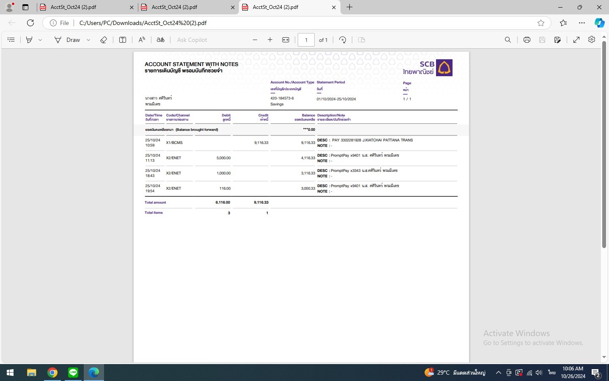
Task: Switch to the second AcctSt_Oct24 tab
Action: tap(186, 7)
